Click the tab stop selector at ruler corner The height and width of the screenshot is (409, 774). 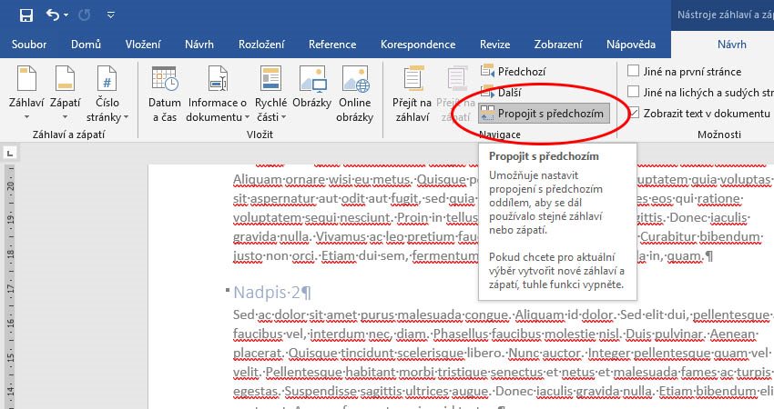coord(9,154)
